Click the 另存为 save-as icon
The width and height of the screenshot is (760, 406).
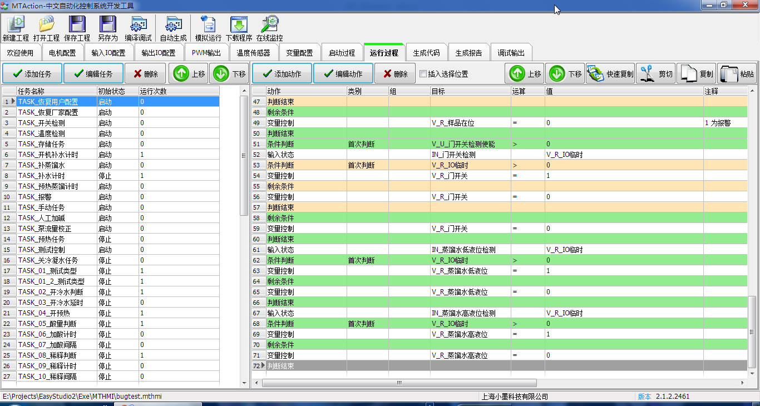(x=107, y=24)
